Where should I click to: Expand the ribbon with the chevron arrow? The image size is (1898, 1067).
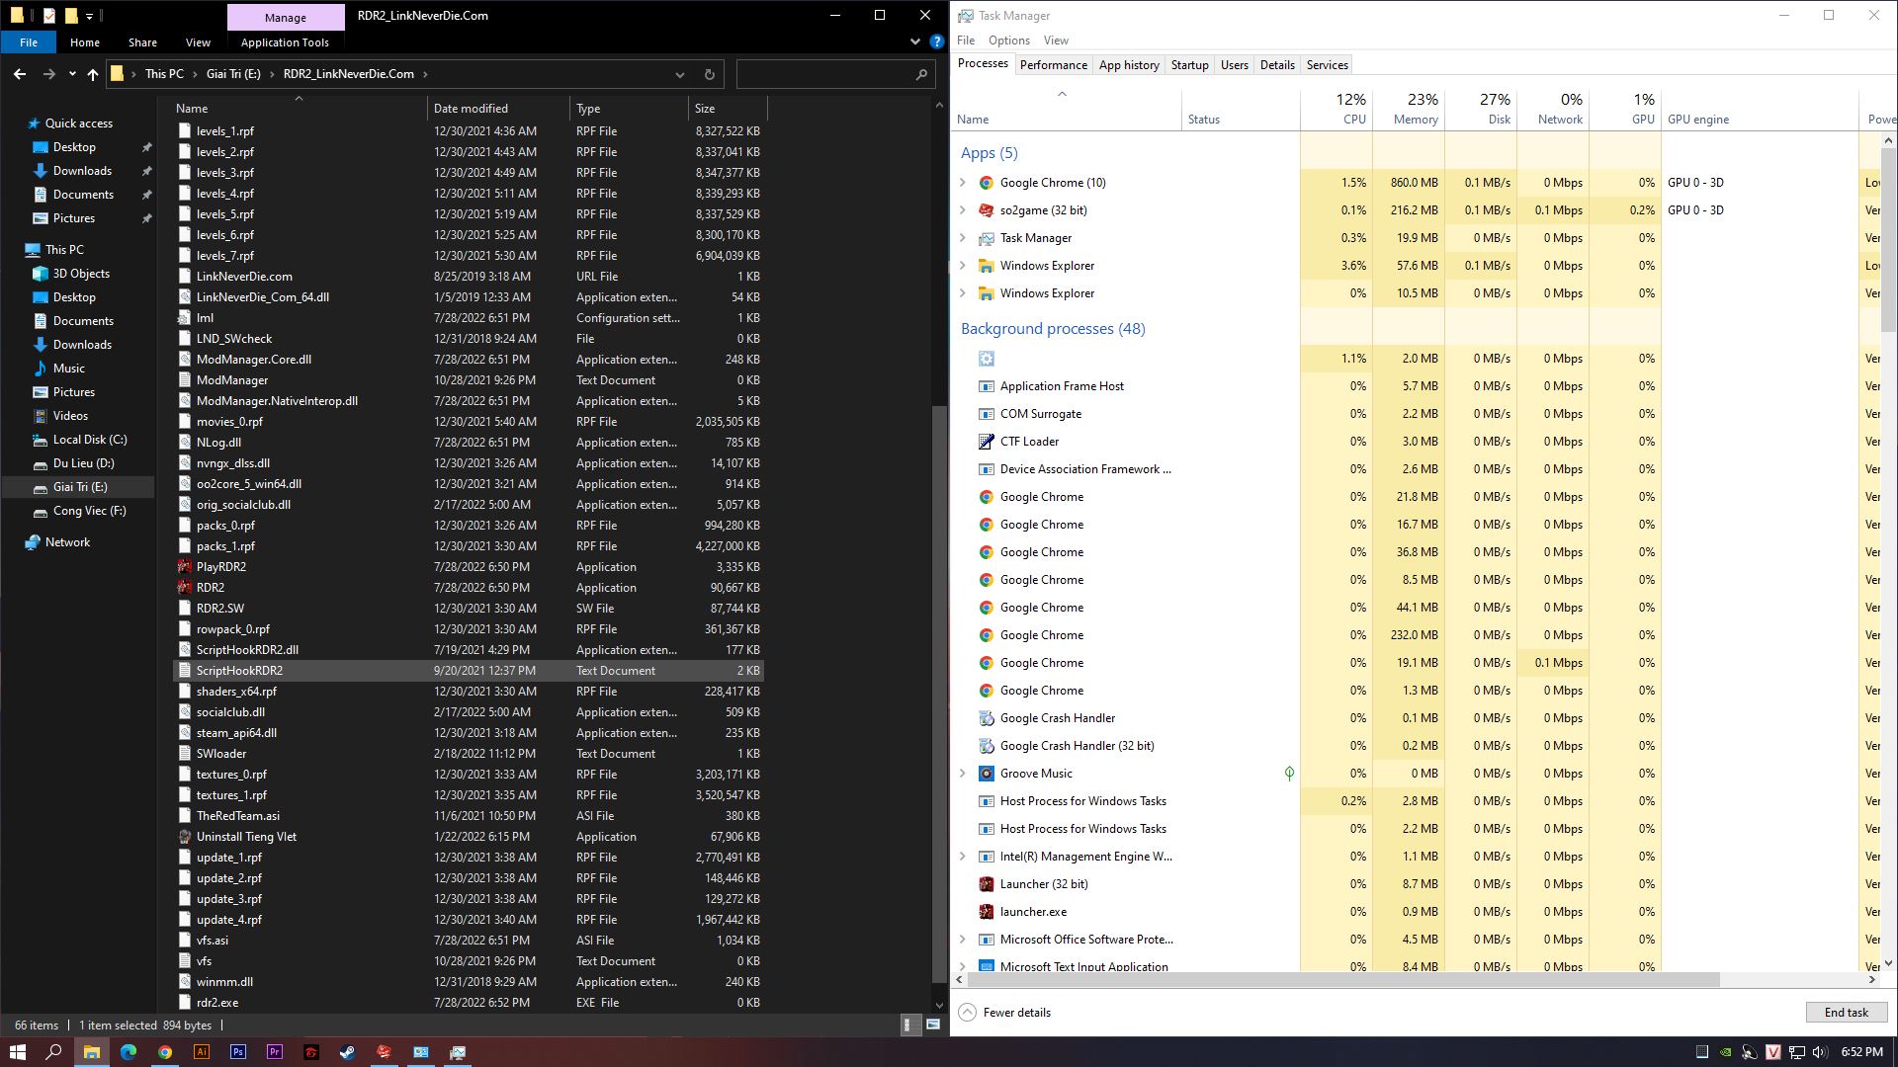click(x=914, y=42)
